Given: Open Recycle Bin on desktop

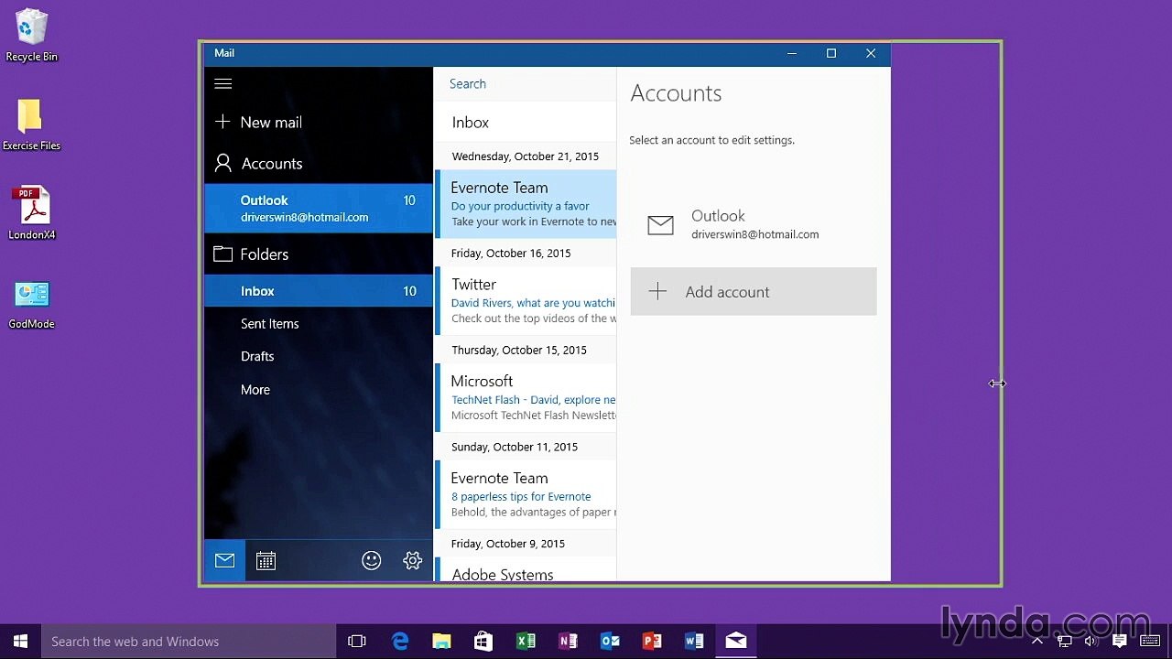Looking at the screenshot, I should [x=31, y=36].
